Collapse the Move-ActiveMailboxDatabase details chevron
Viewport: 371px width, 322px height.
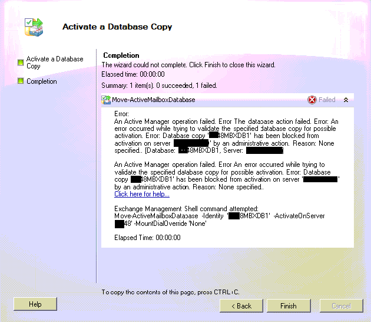[x=346, y=100]
